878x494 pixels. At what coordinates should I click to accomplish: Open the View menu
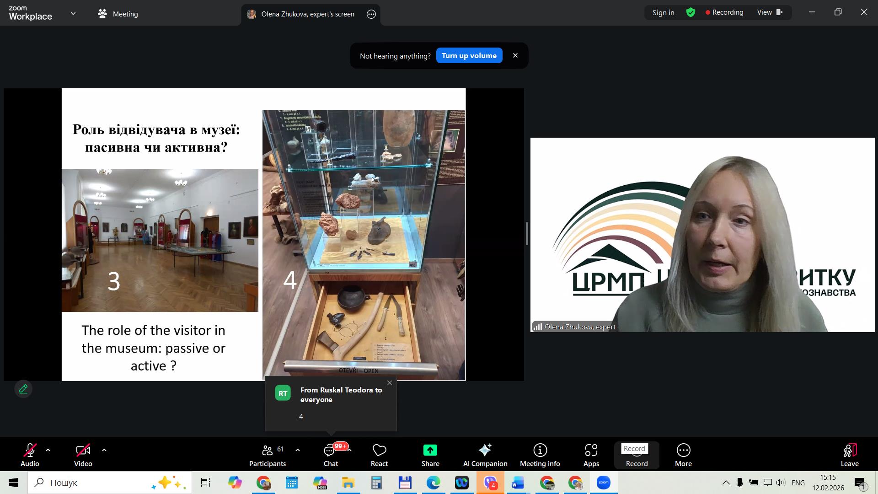(x=770, y=12)
